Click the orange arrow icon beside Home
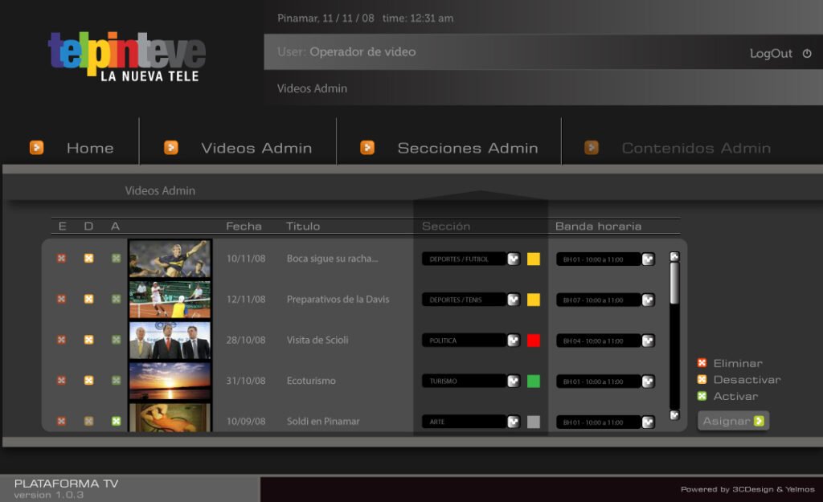The height and width of the screenshot is (502, 823). point(36,148)
